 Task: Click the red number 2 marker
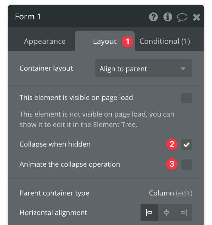click(171, 144)
